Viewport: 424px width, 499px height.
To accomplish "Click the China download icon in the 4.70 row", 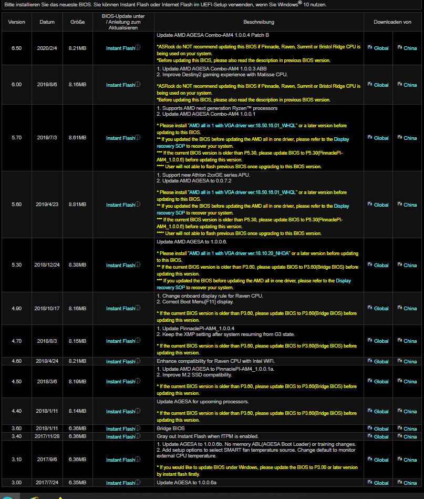I will (x=399, y=341).
